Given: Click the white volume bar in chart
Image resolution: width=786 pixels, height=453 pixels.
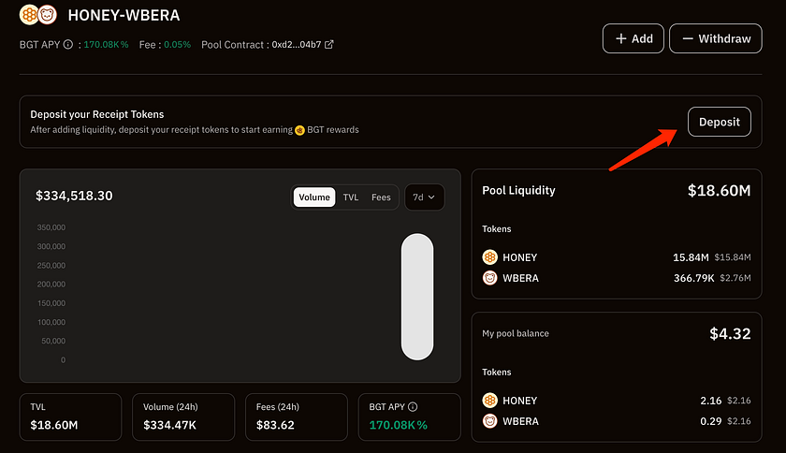Looking at the screenshot, I should (x=417, y=297).
